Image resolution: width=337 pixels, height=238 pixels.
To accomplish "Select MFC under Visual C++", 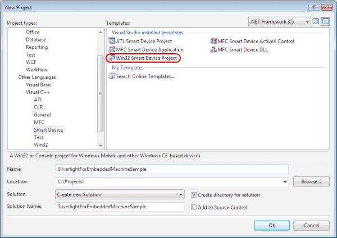I will tap(39, 122).
